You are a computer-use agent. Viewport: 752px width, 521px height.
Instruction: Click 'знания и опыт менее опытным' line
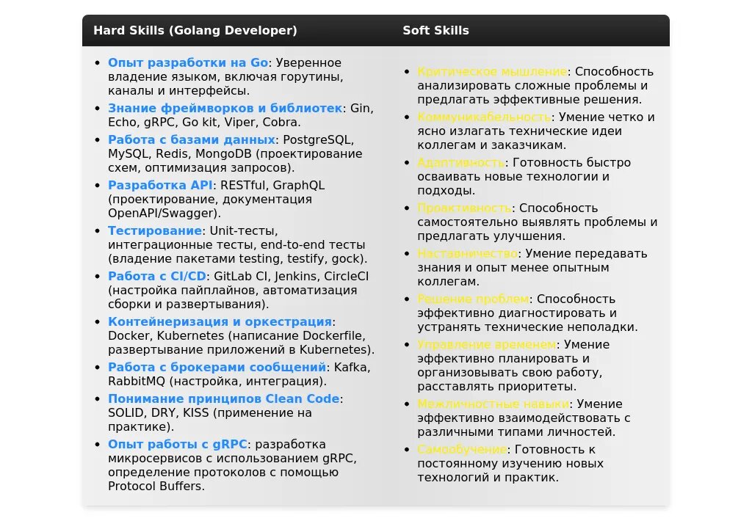pyautogui.click(x=513, y=267)
